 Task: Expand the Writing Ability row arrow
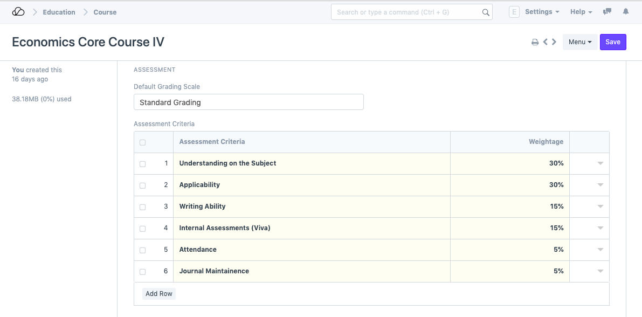pyautogui.click(x=600, y=206)
